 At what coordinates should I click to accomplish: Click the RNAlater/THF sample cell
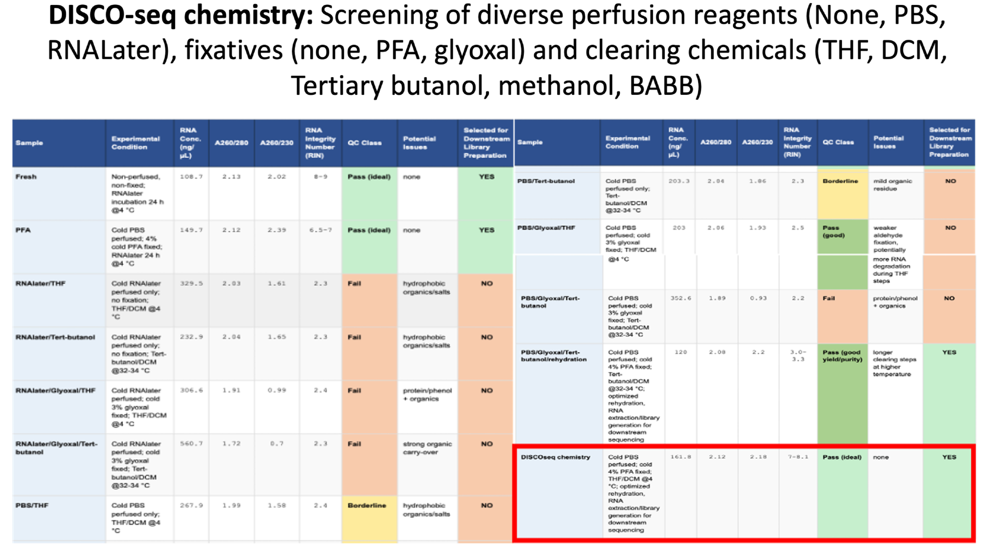[40, 284]
